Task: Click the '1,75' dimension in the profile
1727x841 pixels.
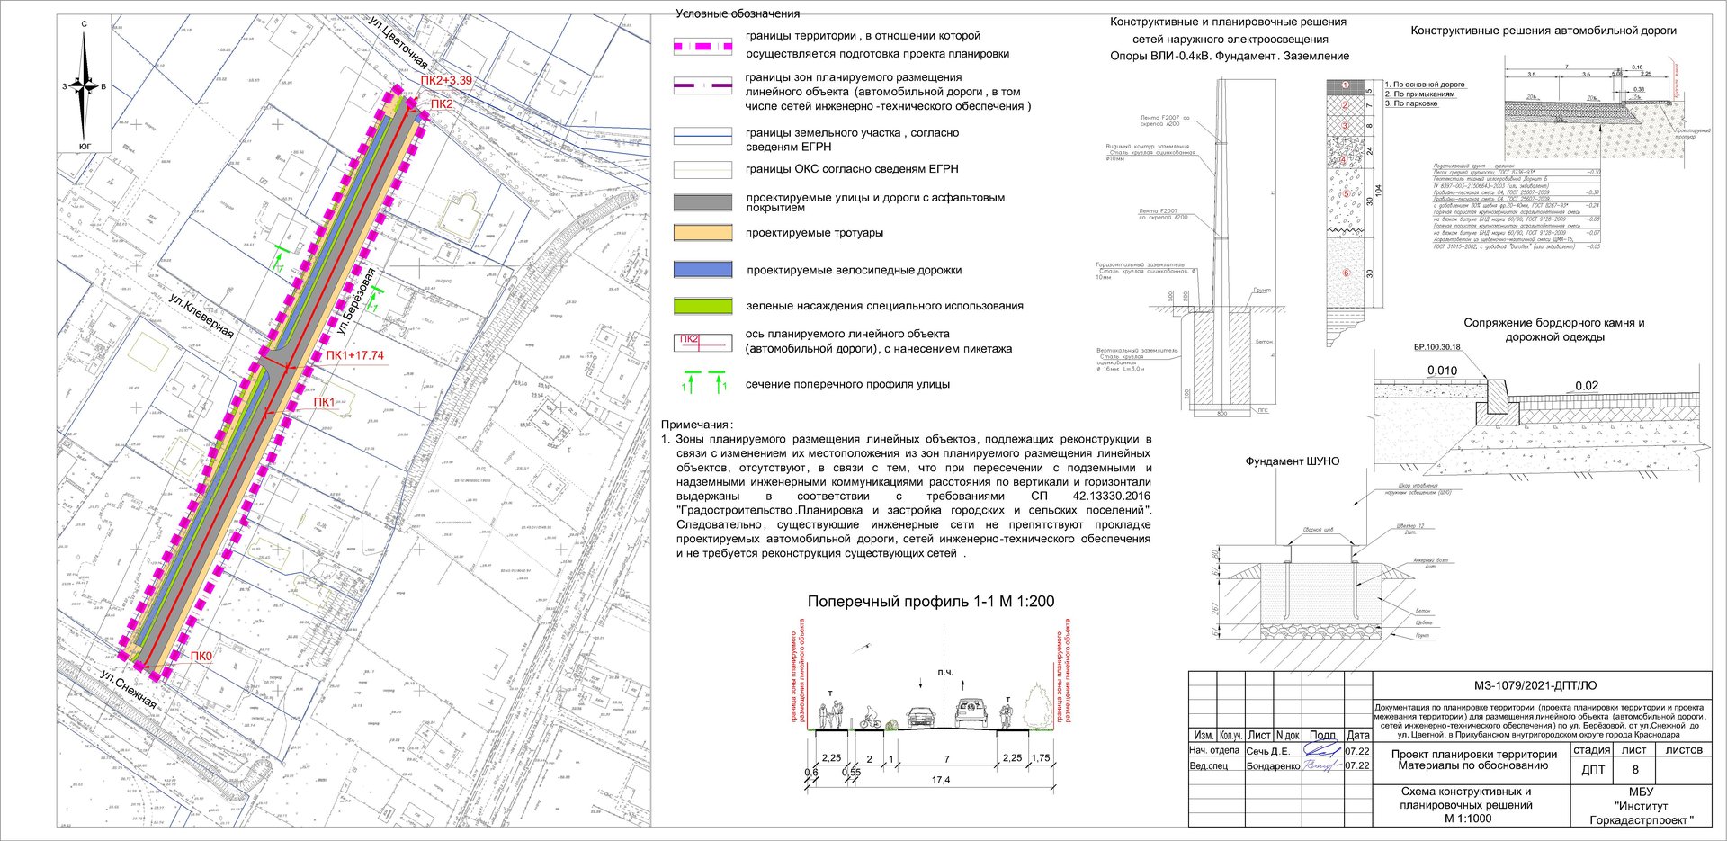Action: click(1040, 757)
